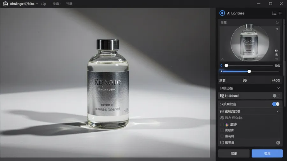Close the AI Lightnes panel

[280, 13]
